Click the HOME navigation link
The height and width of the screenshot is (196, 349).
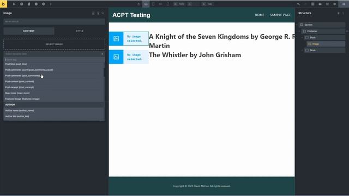click(260, 15)
